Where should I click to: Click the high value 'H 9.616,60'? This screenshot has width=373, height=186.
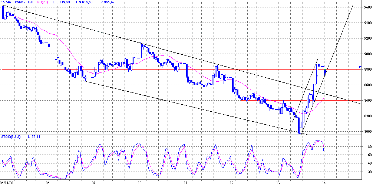(83, 2)
